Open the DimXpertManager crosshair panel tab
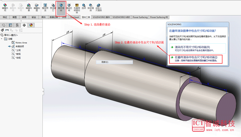The width and height of the screenshot is (241, 137). coord(24,25)
